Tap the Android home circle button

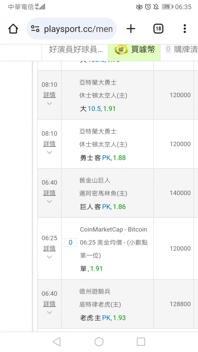coord(99,342)
